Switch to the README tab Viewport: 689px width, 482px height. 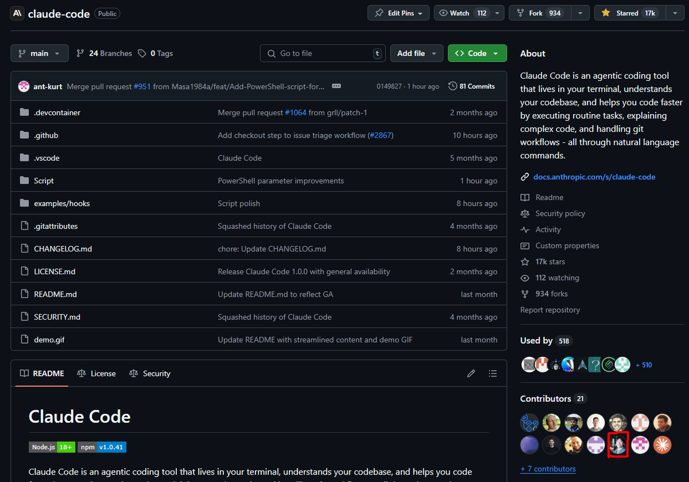click(42, 374)
